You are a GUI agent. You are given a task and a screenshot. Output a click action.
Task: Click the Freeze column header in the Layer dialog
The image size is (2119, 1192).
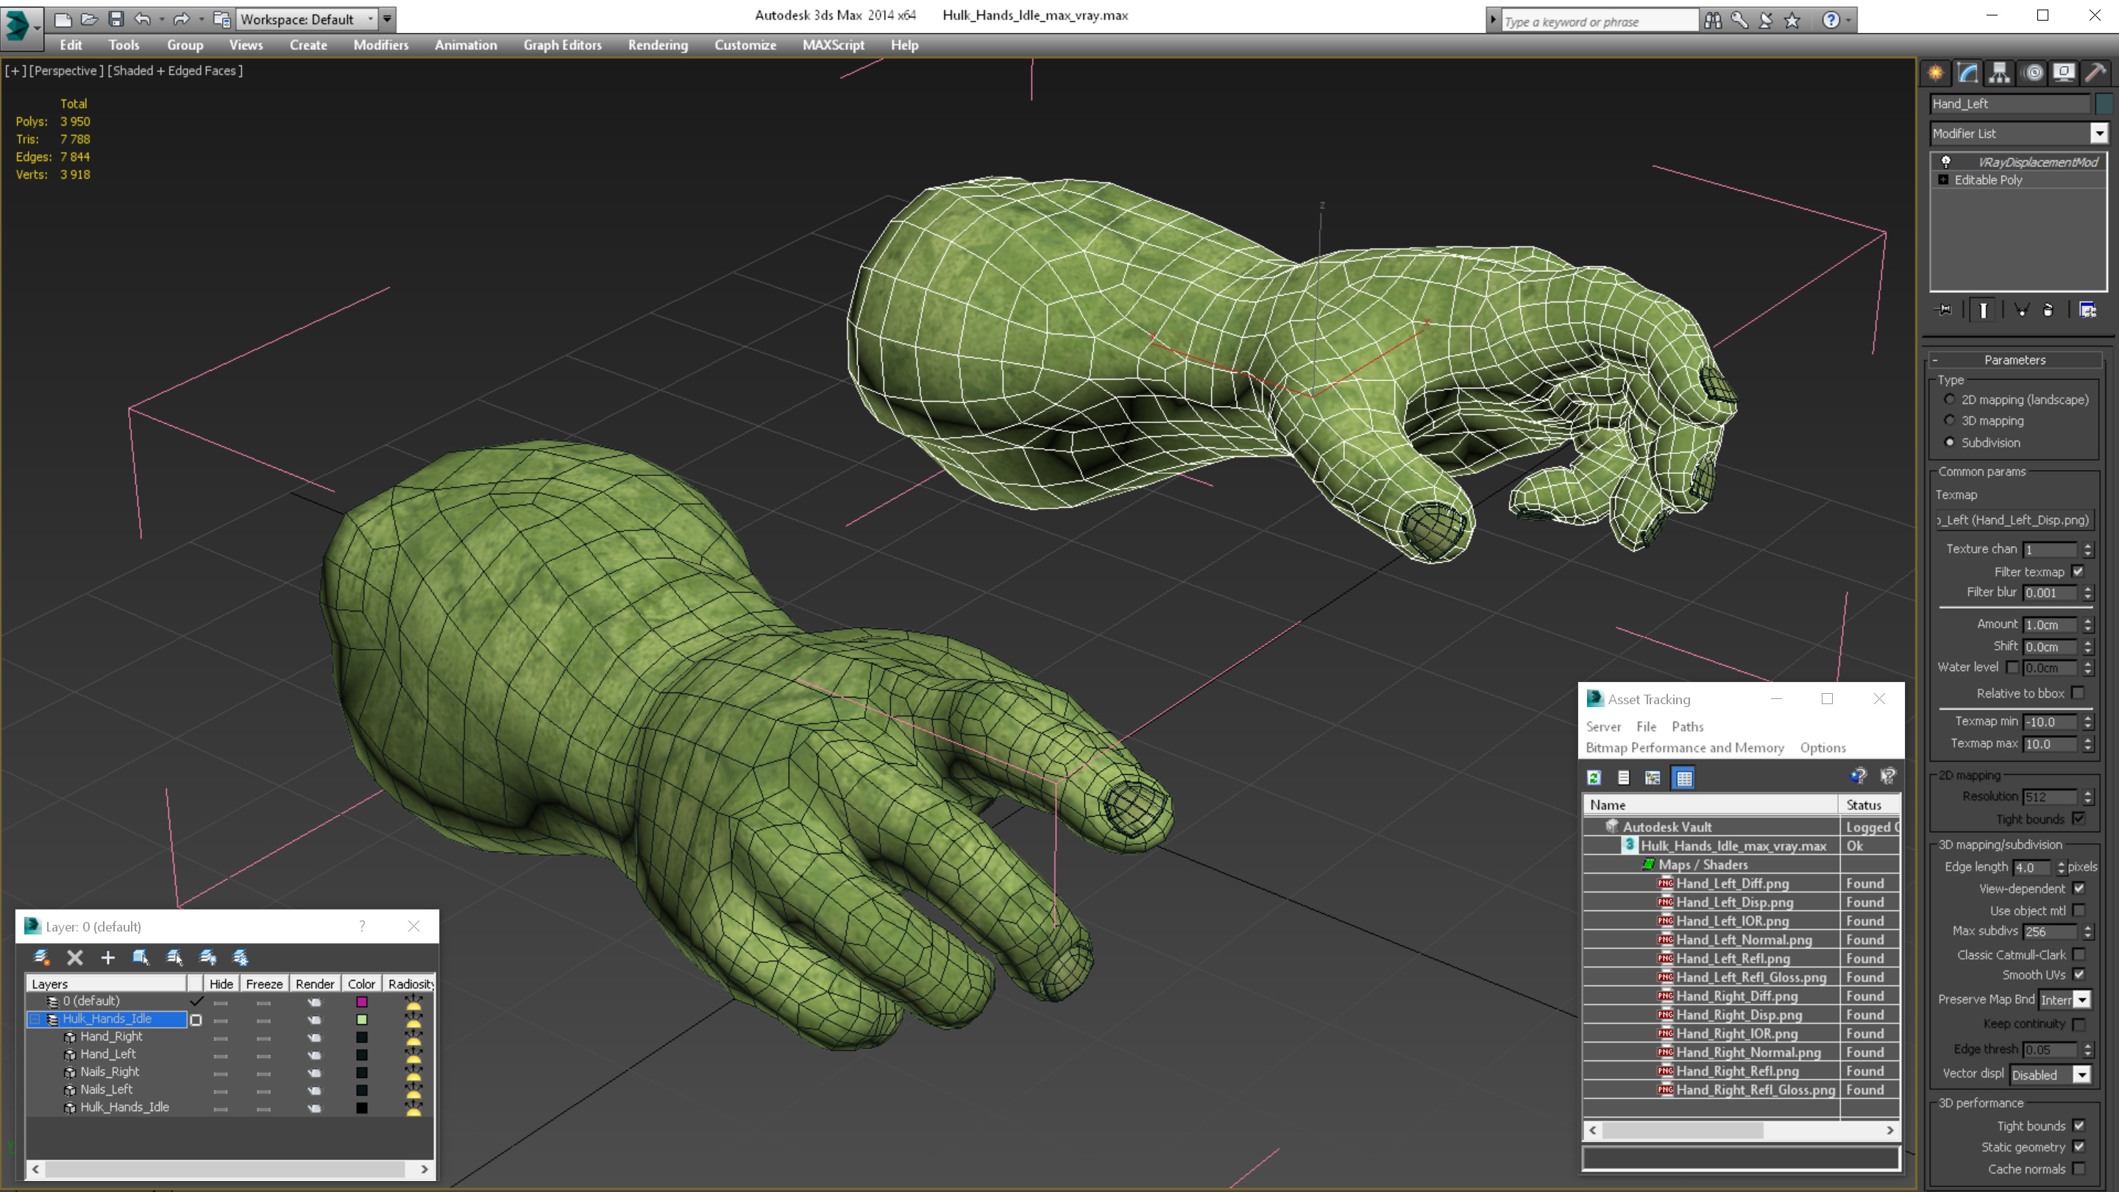click(x=264, y=984)
